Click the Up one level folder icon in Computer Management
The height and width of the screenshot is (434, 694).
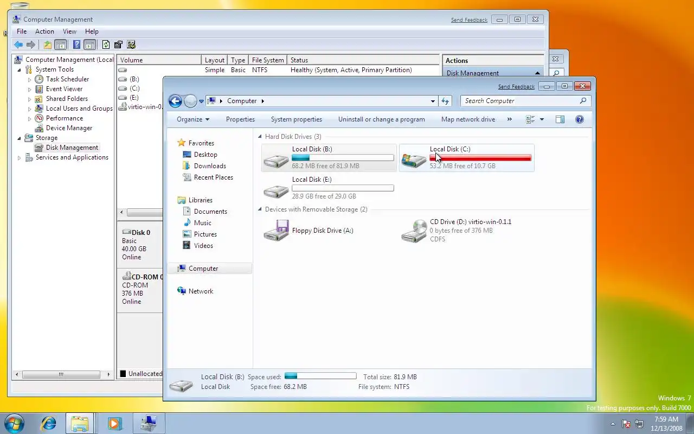point(48,45)
